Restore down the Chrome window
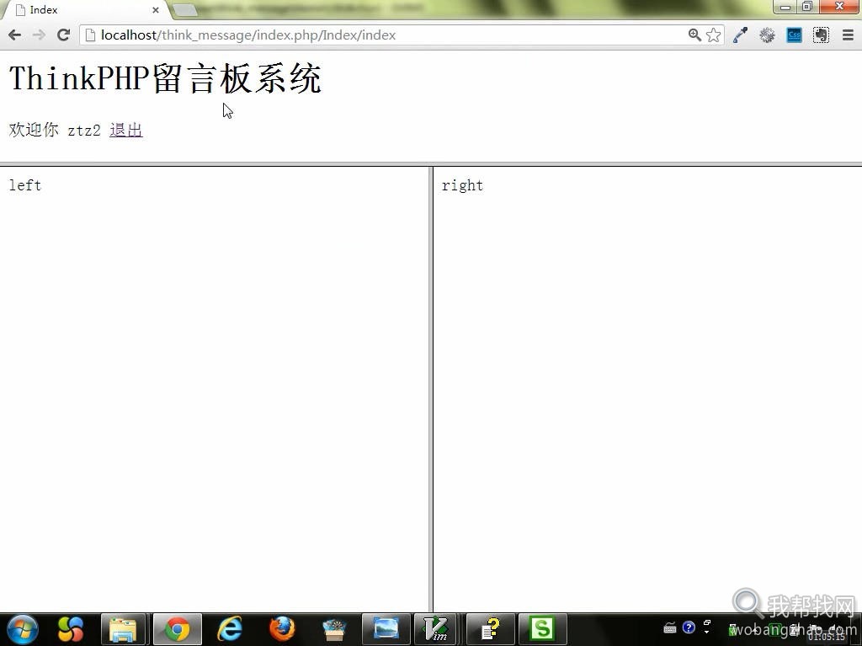 click(x=807, y=7)
